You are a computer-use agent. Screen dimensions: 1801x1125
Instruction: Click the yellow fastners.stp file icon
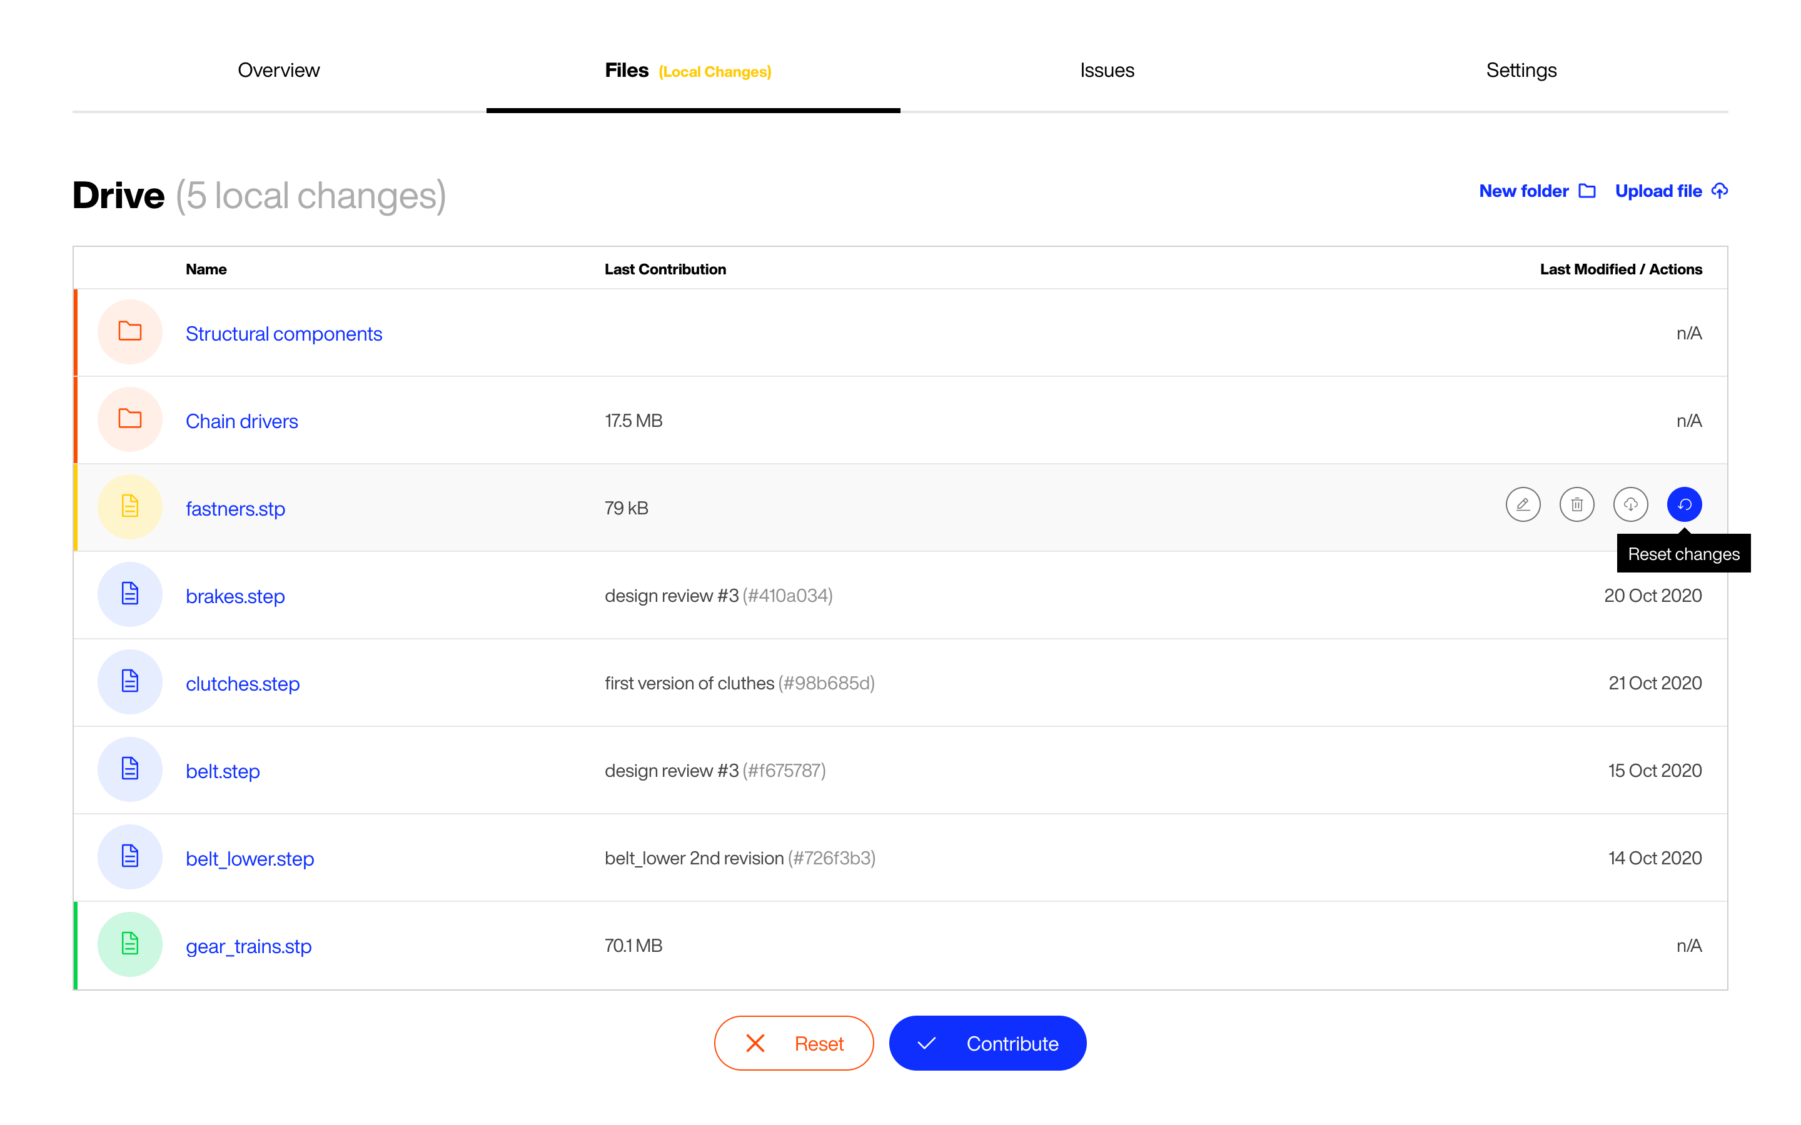tap(130, 507)
